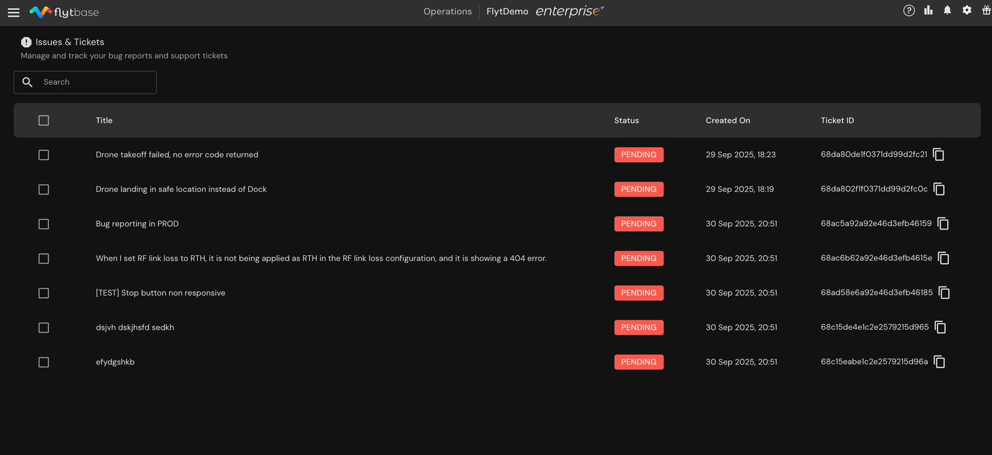The image size is (992, 455).
Task: Click PENDING badge for Bug reporting in PROD
Action: (x=639, y=224)
